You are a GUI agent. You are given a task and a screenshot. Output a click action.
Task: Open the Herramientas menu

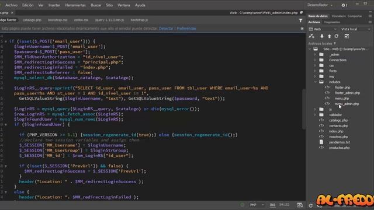(75, 5)
